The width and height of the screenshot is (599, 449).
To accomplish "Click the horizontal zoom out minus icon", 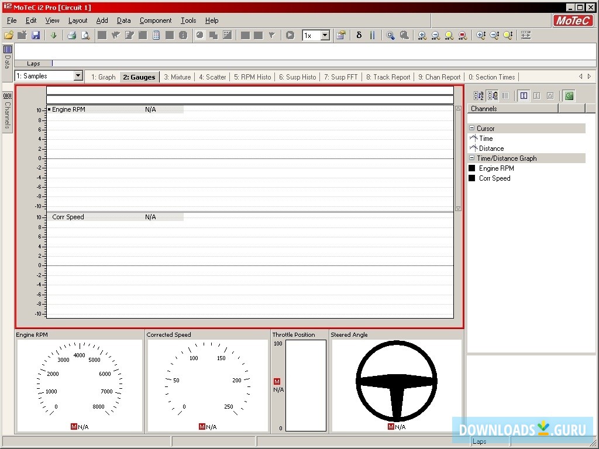I will 435,35.
